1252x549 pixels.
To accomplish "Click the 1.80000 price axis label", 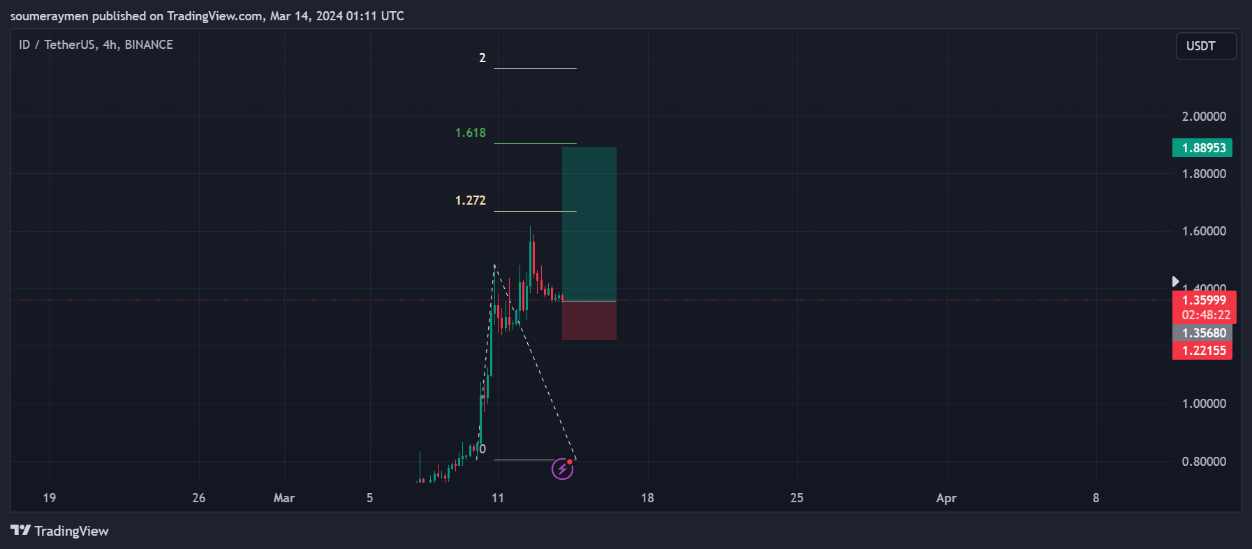I will 1204,174.
